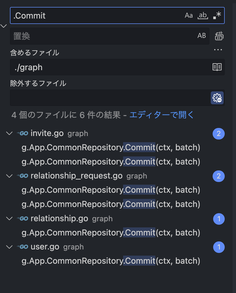236x293 pixels.
Task: Toggle the exclude settings gear icon
Action: tap(217, 98)
